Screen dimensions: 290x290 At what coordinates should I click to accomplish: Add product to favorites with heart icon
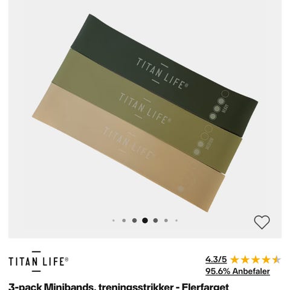(262, 222)
